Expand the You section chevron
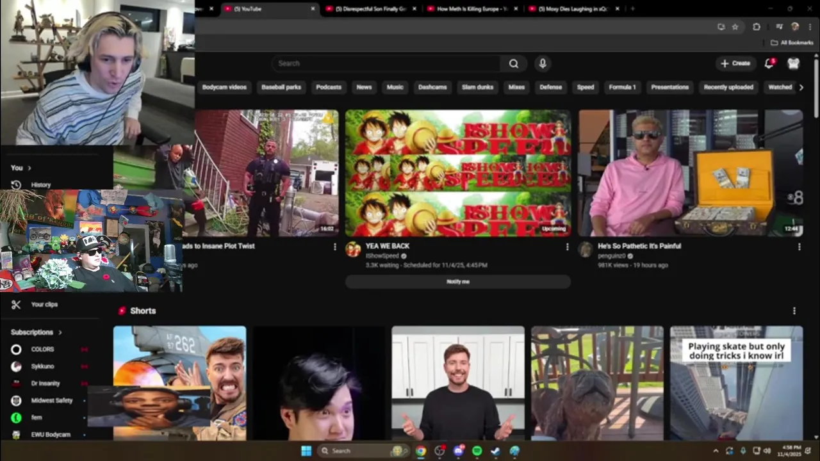 coord(29,168)
